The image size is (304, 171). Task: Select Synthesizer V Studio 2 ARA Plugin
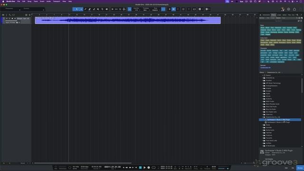click(280, 120)
